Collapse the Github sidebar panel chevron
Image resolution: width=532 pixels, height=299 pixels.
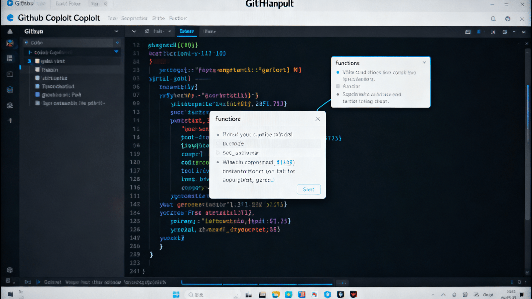tap(116, 31)
